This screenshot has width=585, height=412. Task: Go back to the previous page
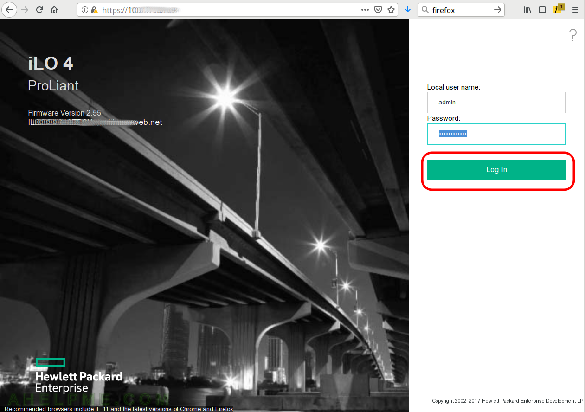pyautogui.click(x=10, y=10)
